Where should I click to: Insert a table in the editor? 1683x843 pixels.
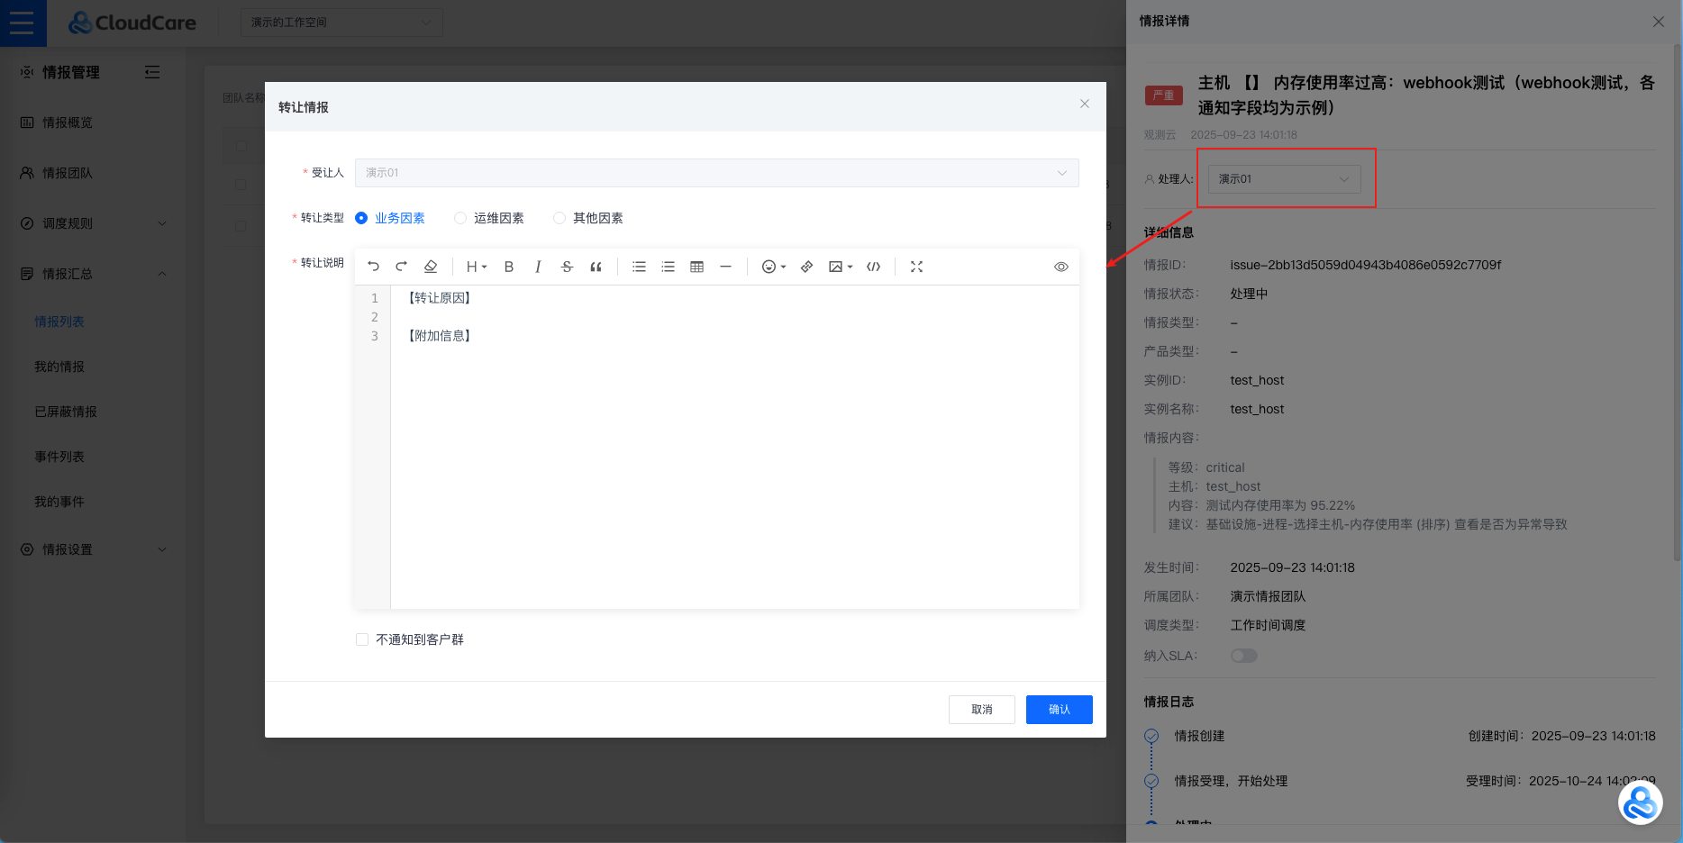click(x=696, y=267)
